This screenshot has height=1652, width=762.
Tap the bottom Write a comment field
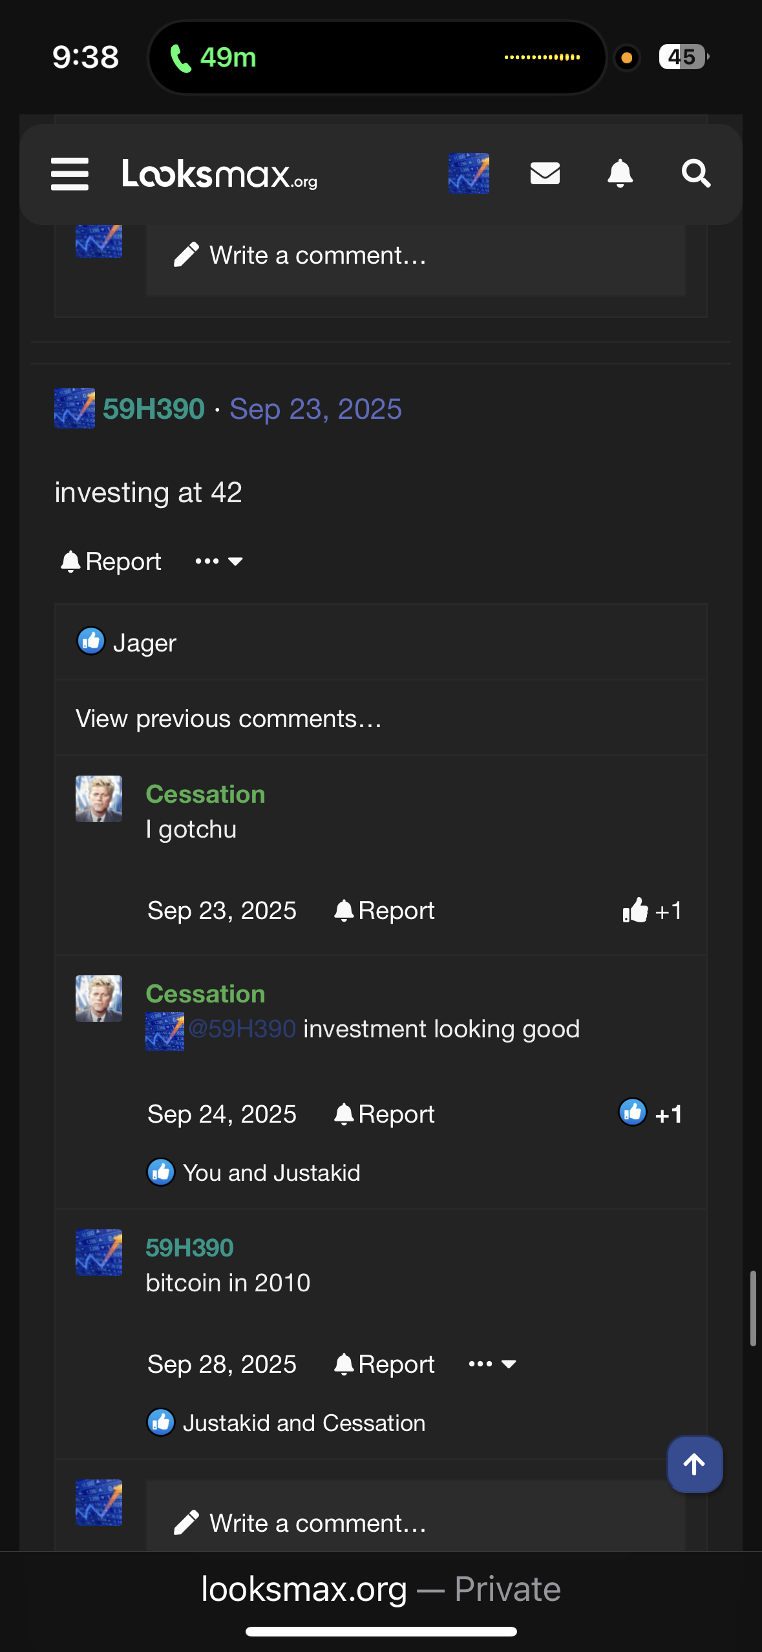click(x=415, y=1523)
